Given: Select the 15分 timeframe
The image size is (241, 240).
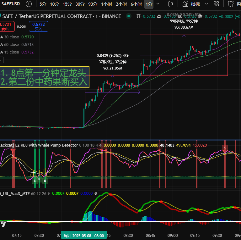Looking at the screenshot, I should click(67, 4).
